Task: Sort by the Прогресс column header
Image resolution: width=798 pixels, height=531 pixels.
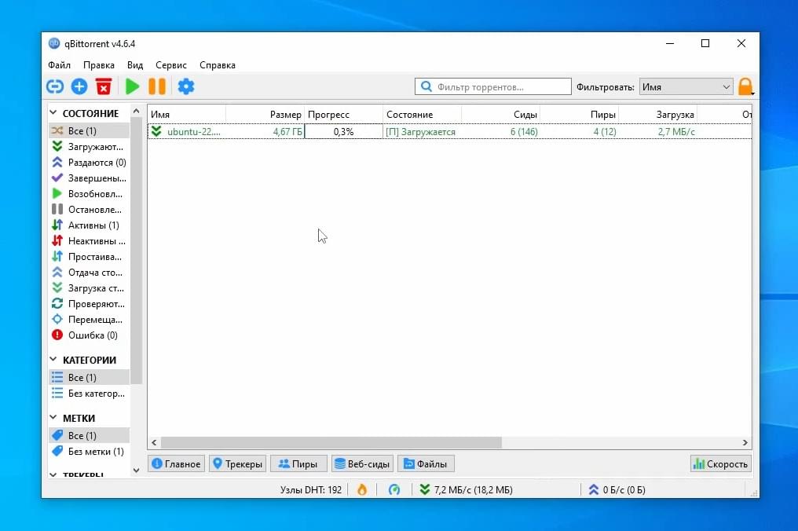Action: pyautogui.click(x=343, y=115)
